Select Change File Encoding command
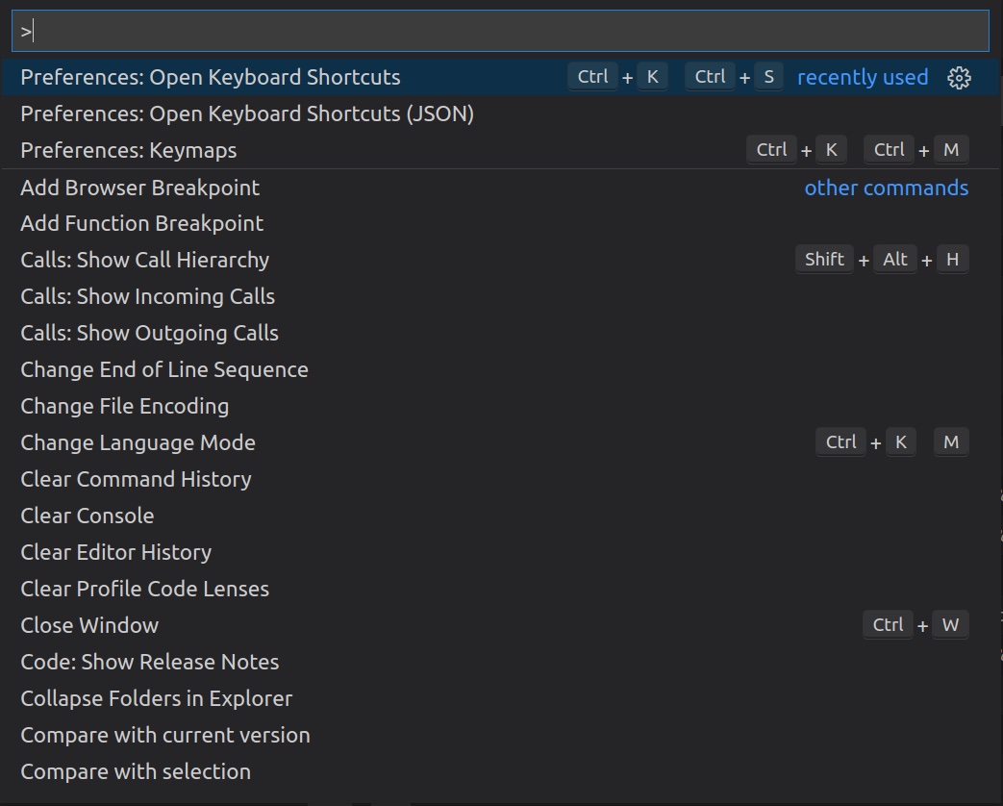The image size is (1003, 806). tap(125, 407)
